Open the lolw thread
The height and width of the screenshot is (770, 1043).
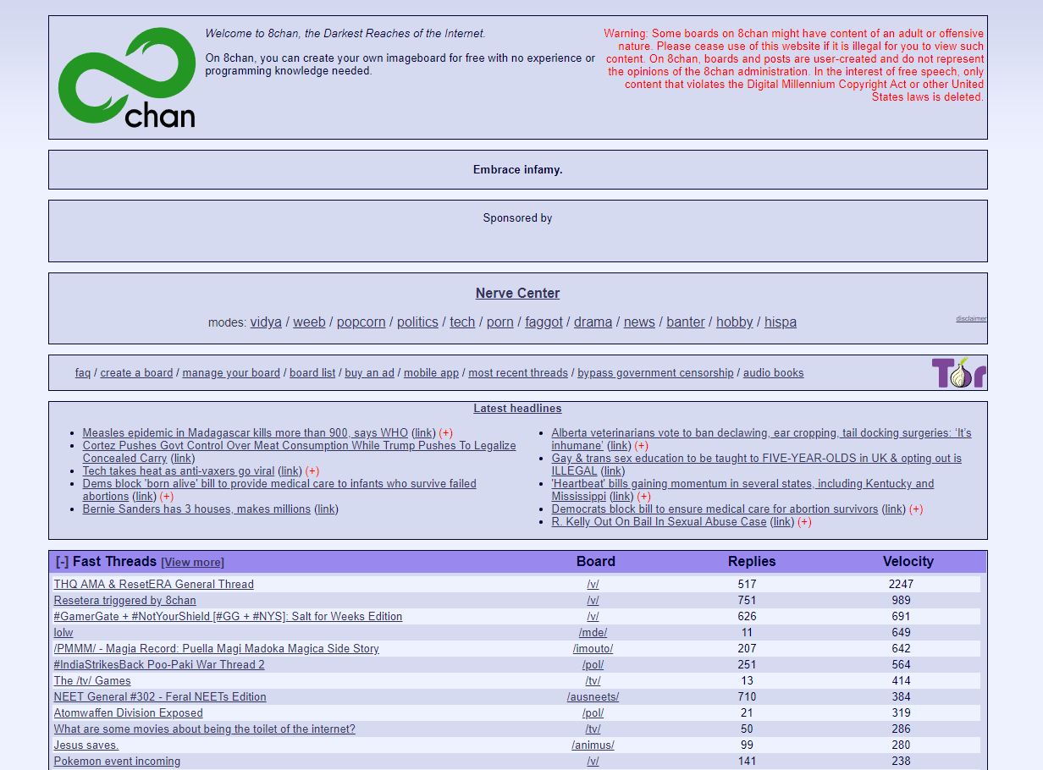click(63, 633)
